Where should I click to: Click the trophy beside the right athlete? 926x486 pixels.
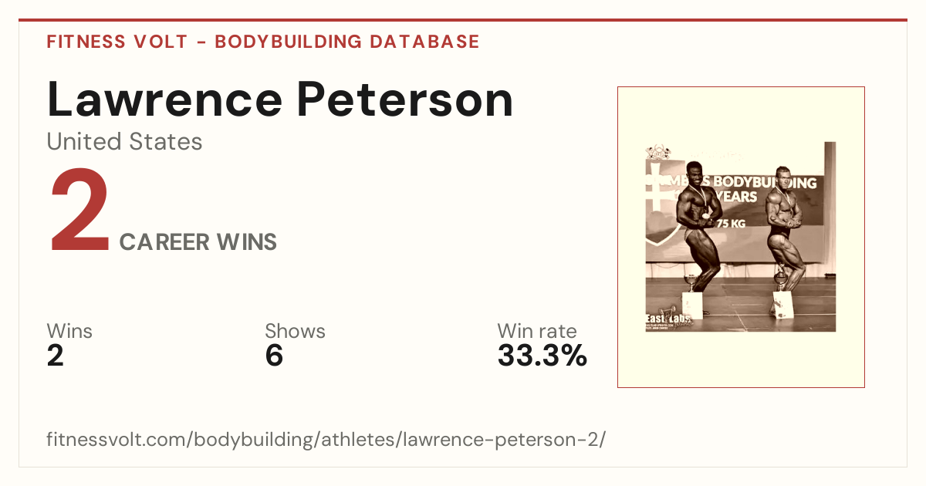[x=781, y=275]
